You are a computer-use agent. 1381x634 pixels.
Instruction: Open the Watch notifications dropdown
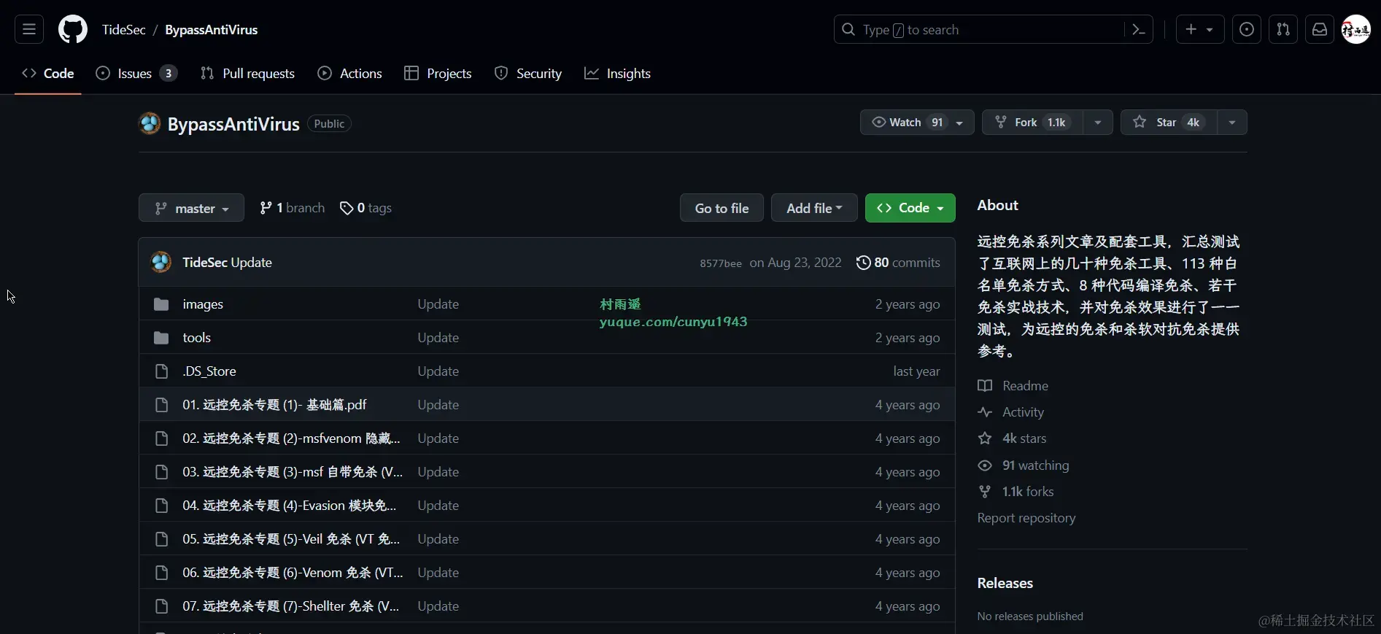[917, 123]
